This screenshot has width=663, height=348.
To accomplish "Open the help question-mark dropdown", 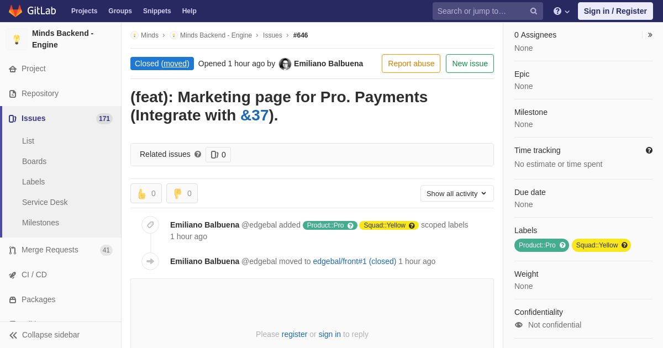I will (561, 11).
